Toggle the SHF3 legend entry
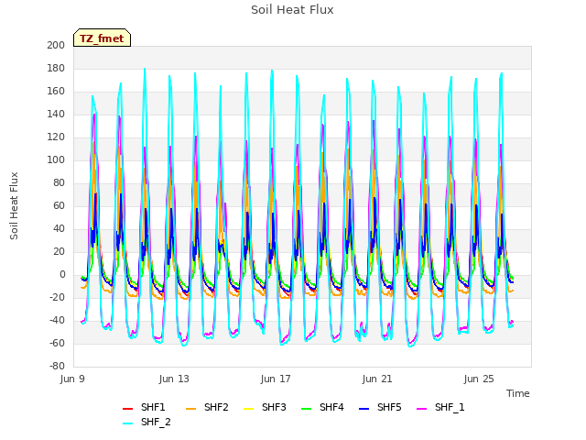 (x=265, y=407)
